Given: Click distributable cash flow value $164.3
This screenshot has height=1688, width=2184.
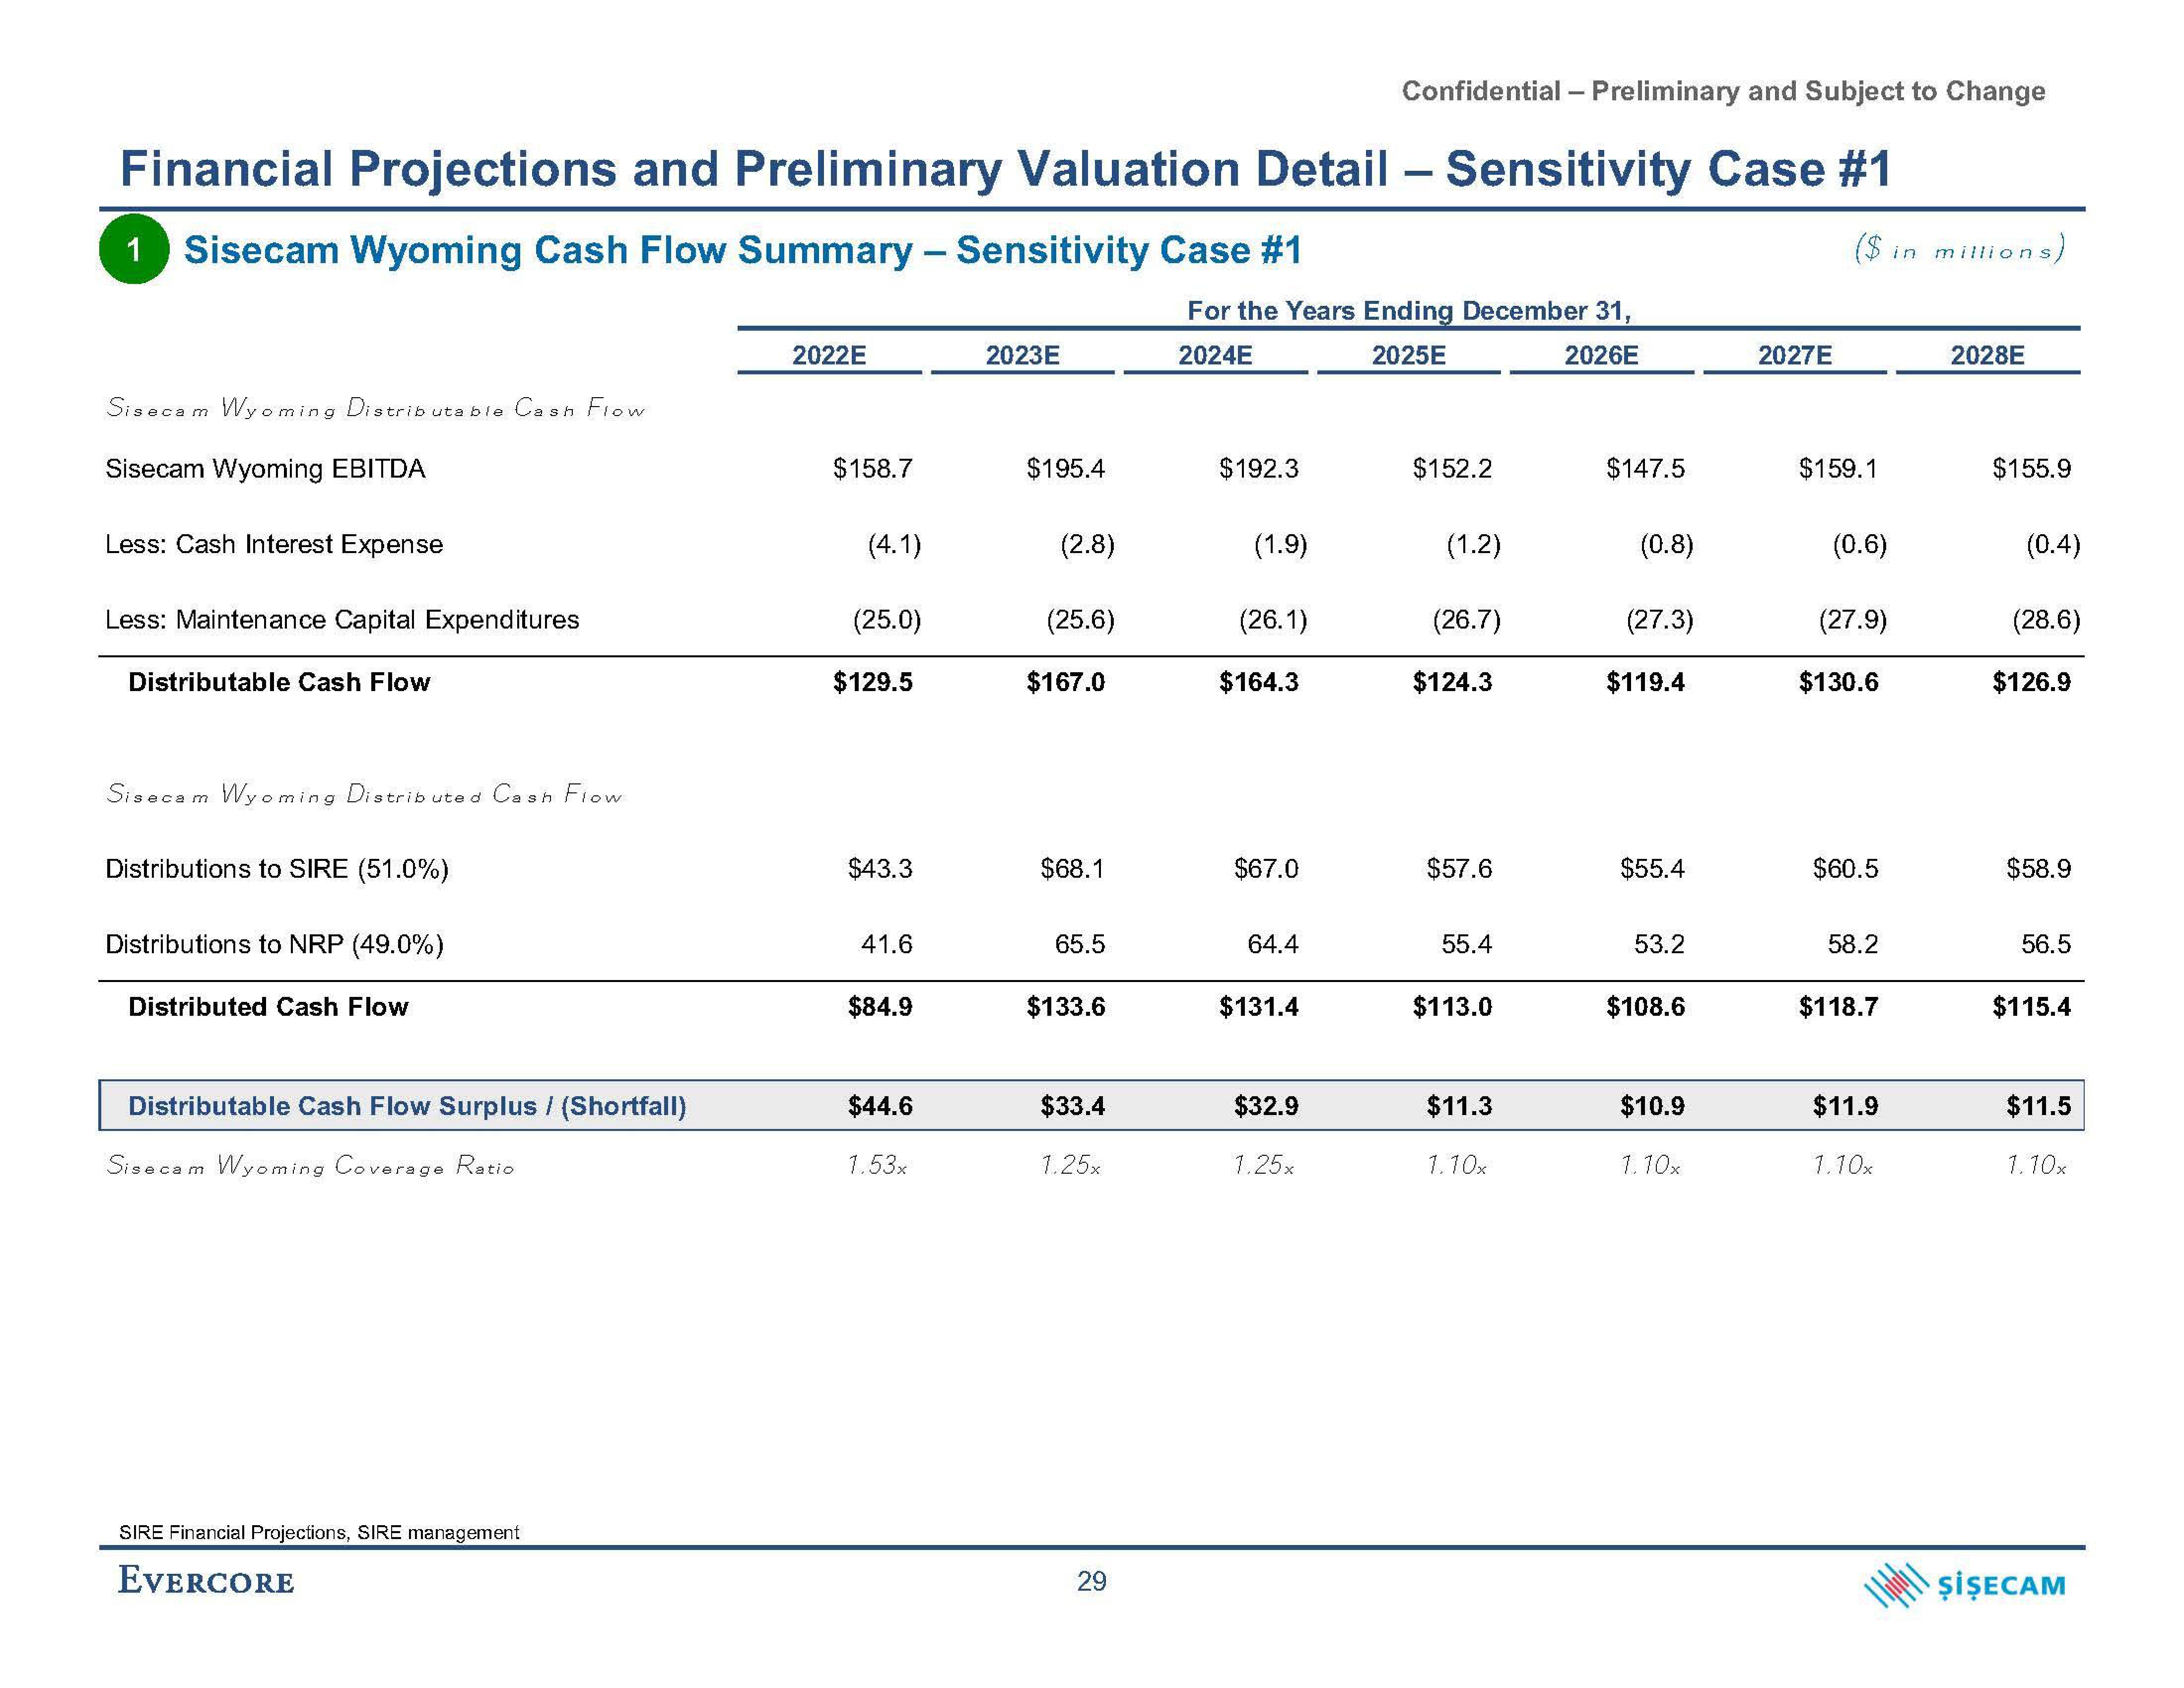Looking at the screenshot, I should 1258,682.
